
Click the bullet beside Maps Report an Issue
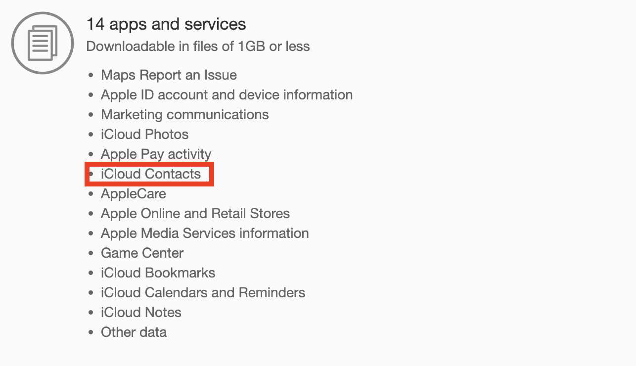(x=91, y=76)
